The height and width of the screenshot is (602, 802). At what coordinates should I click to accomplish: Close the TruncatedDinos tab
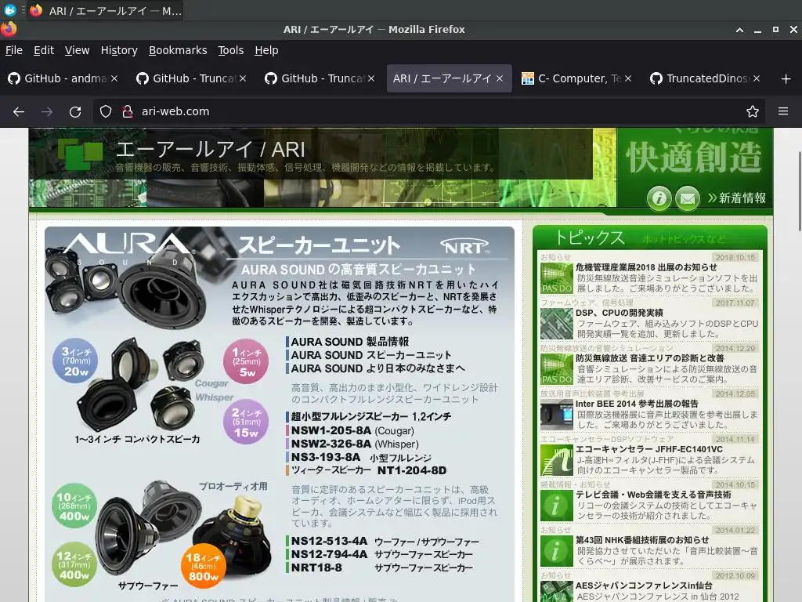[757, 78]
